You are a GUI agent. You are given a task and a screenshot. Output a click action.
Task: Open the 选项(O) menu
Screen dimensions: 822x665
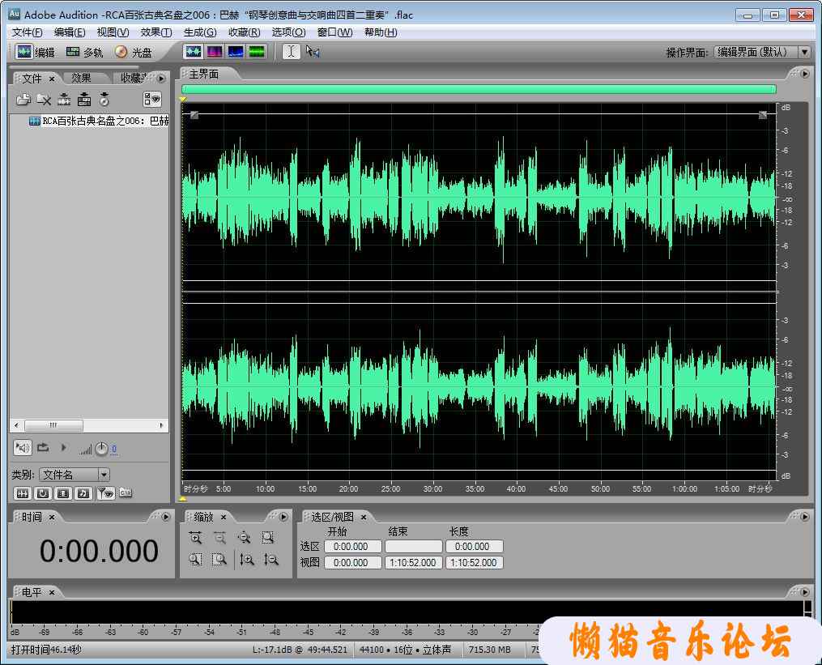(288, 32)
